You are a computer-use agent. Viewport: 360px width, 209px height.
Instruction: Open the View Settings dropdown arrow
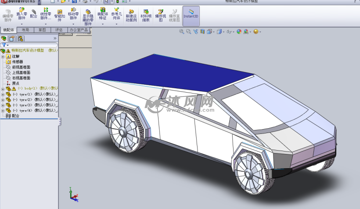260,32
